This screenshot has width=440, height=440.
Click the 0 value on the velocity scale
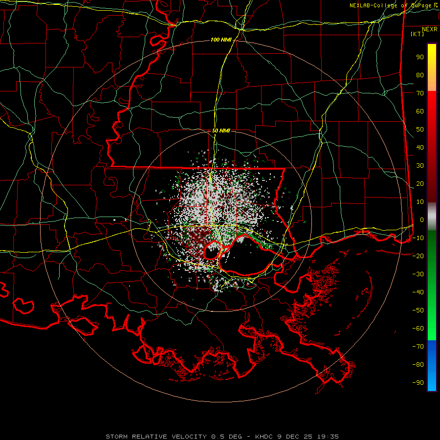[422, 220]
